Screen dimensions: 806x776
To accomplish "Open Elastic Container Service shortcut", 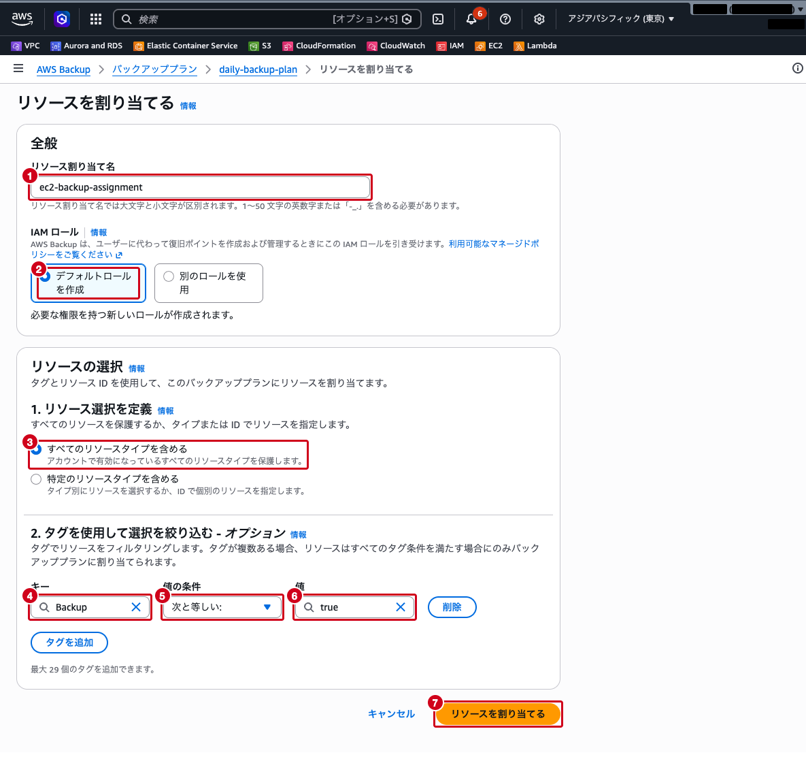I will point(186,46).
